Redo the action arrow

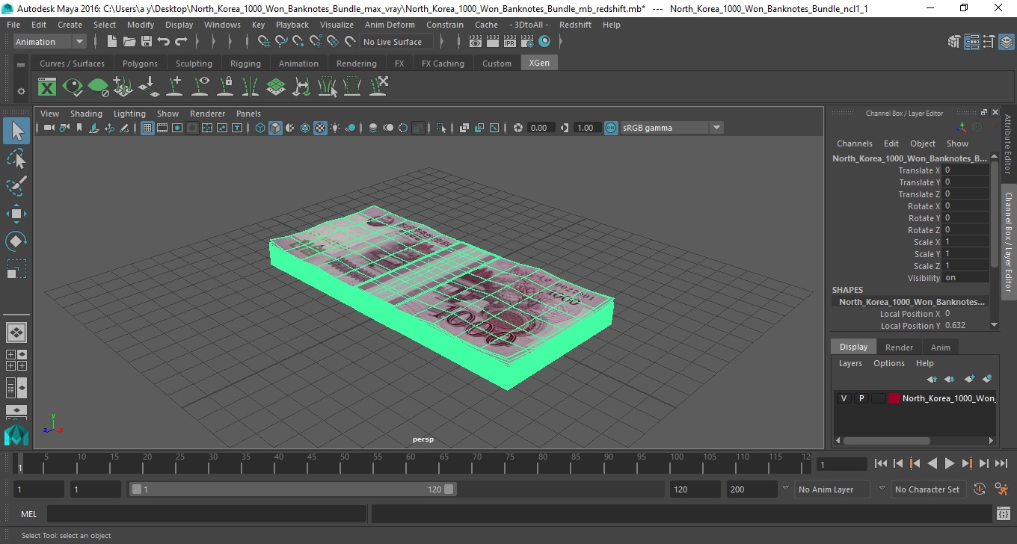coord(181,42)
